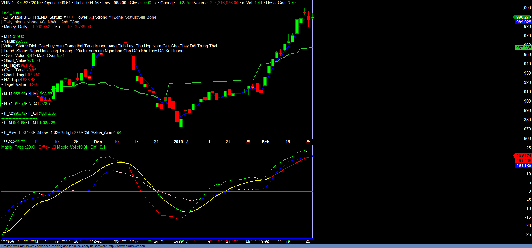The width and height of the screenshot is (532, 248).
Task: Click the oscillator axis 0 level label
Action: point(529,191)
